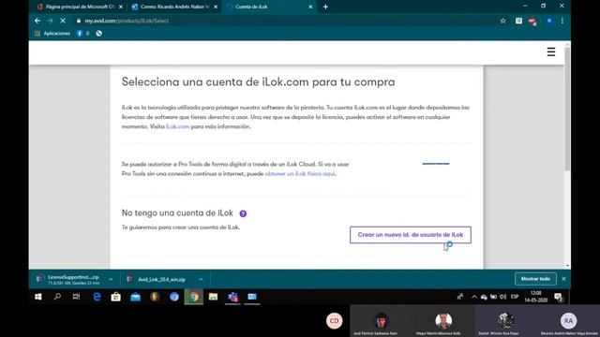Launch Microsoft Edge from the taskbar
600x337 pixels.
(97, 297)
